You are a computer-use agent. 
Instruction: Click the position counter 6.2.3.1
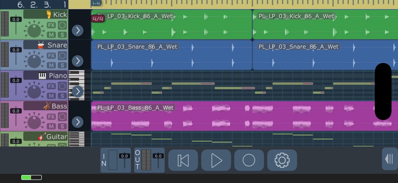pos(42,5)
